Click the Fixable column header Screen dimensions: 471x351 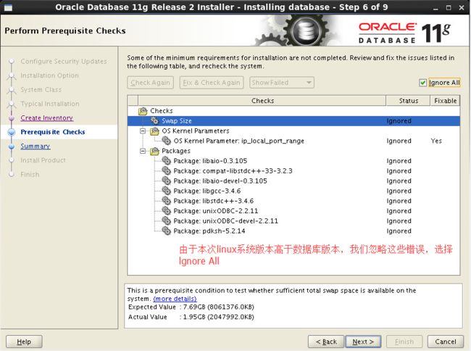[445, 101]
